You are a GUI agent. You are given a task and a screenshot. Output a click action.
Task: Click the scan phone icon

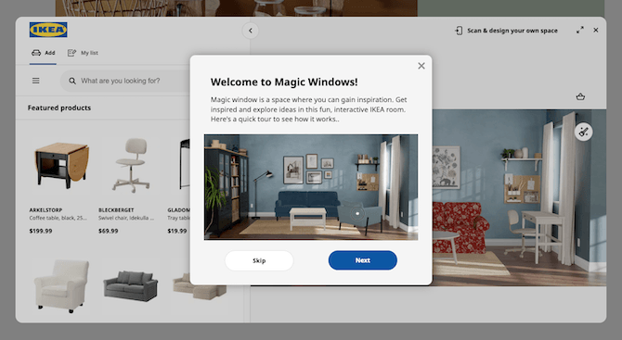pyautogui.click(x=459, y=31)
